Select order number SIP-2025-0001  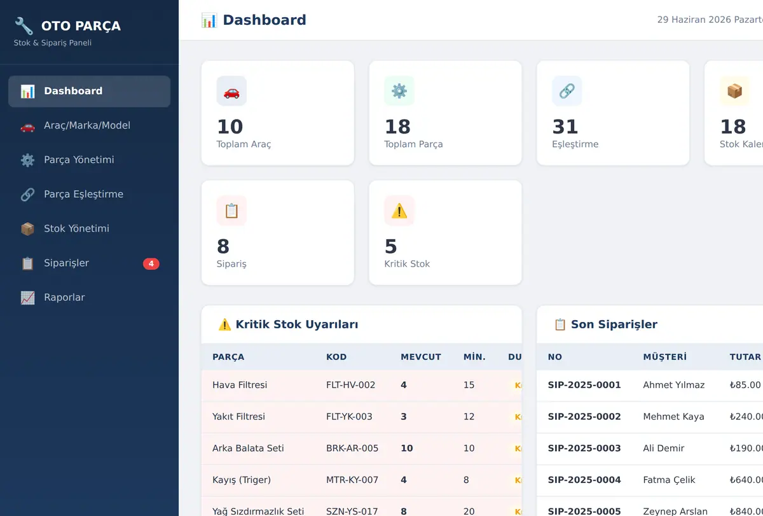click(584, 385)
